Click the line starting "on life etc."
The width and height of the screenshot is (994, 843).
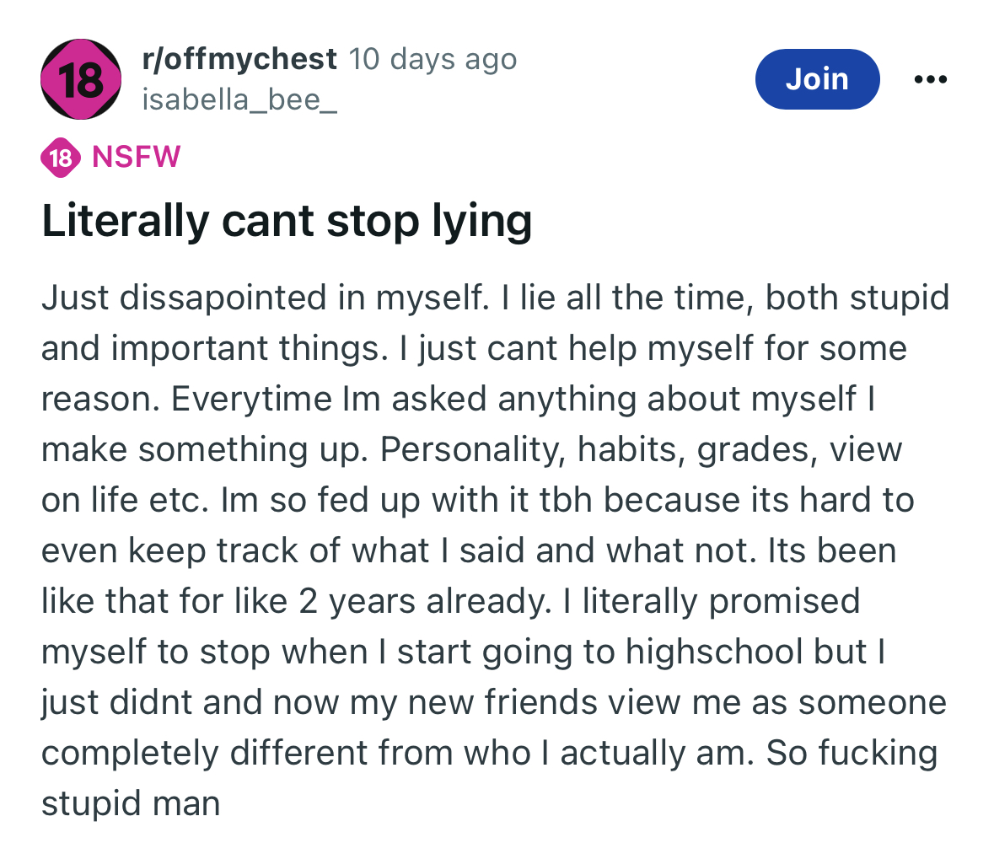click(x=477, y=500)
